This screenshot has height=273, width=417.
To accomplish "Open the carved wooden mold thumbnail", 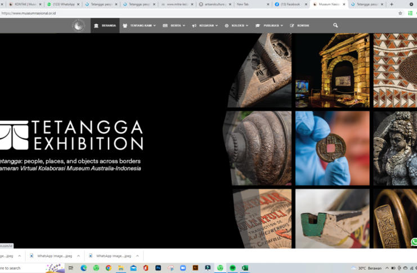I will 259,70.
